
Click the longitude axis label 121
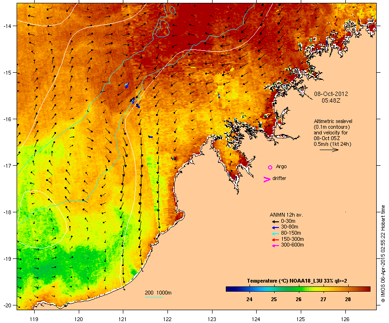click(123, 319)
